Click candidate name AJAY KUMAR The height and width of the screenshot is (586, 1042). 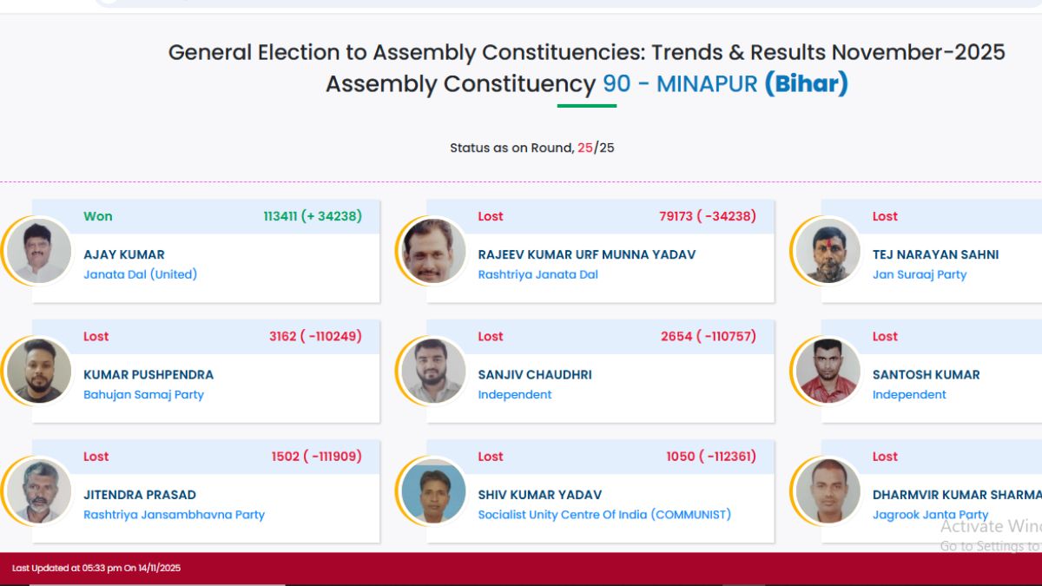(122, 254)
